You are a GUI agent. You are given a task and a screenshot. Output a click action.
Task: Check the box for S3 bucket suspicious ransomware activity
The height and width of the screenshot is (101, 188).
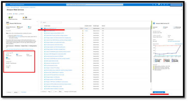(x=41, y=45)
